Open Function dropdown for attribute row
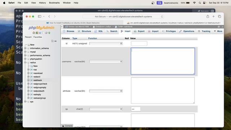This screenshot has height=130, width=231. coord(106,91)
